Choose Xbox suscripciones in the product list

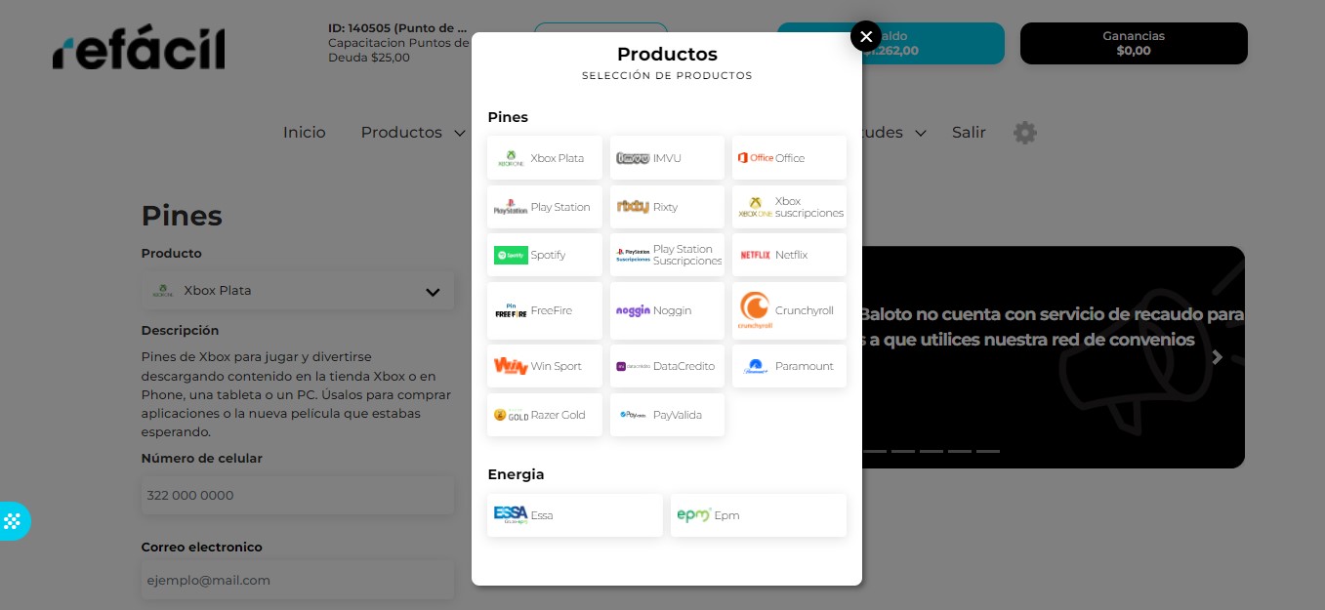[789, 207]
